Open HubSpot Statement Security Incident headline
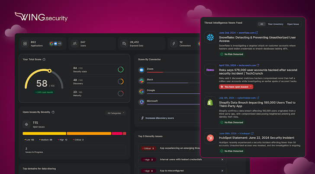The width and height of the screenshot is (315, 174). tap(257, 138)
